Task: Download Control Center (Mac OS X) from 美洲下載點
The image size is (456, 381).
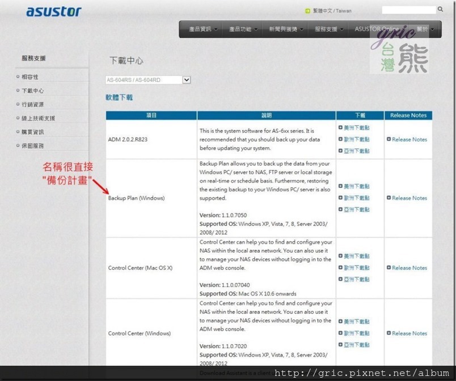Action: (357, 256)
